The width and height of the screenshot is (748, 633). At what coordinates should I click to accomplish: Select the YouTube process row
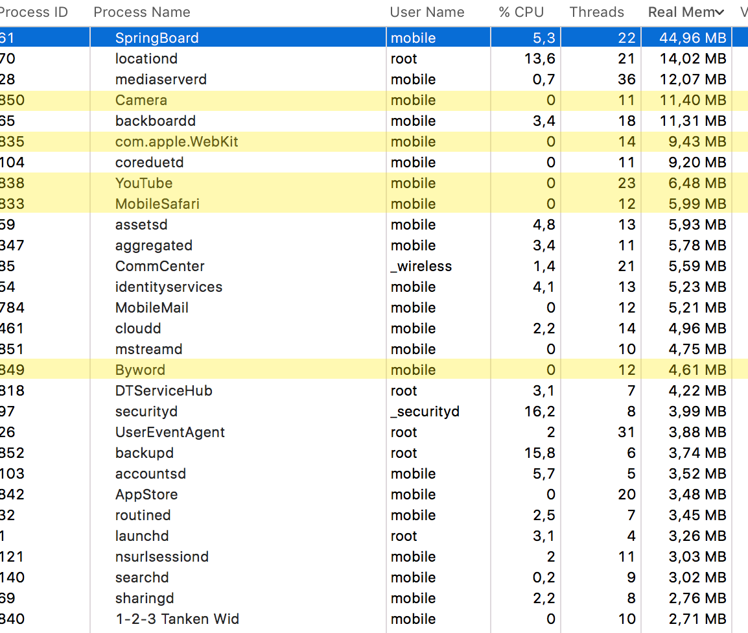374,184
